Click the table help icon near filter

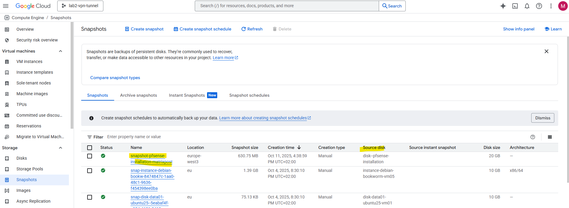(x=533, y=137)
